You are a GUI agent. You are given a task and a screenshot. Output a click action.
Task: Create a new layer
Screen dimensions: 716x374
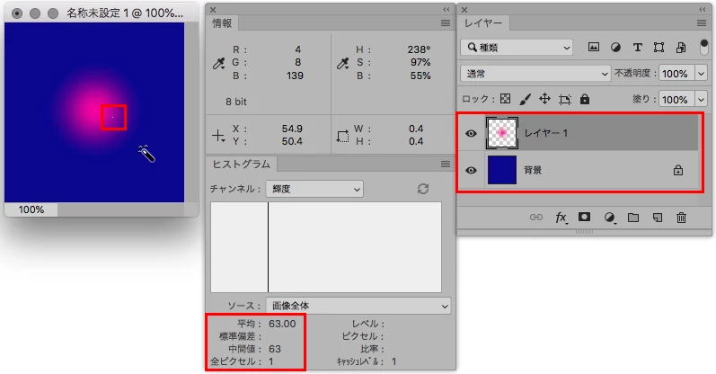coord(658,218)
